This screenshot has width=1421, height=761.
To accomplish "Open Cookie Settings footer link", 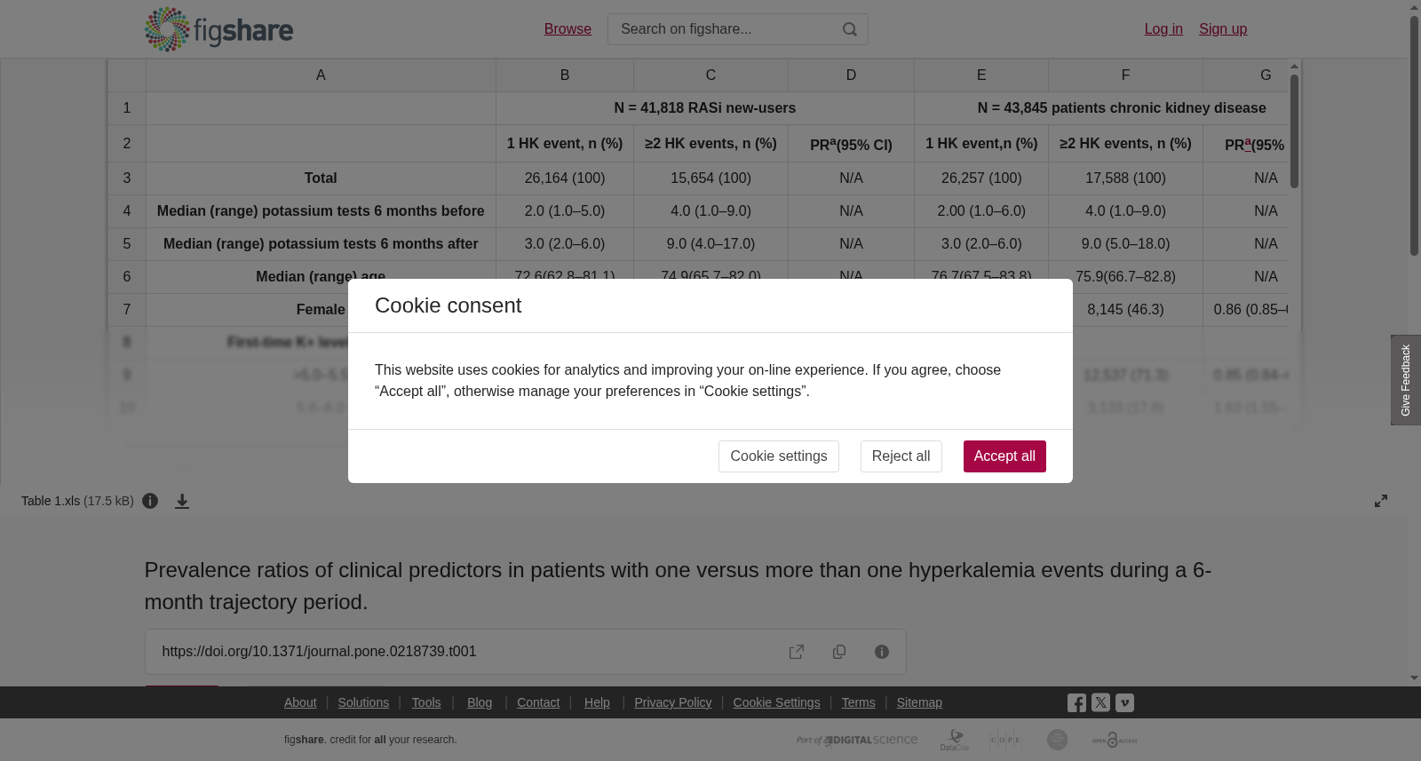I will (x=776, y=702).
